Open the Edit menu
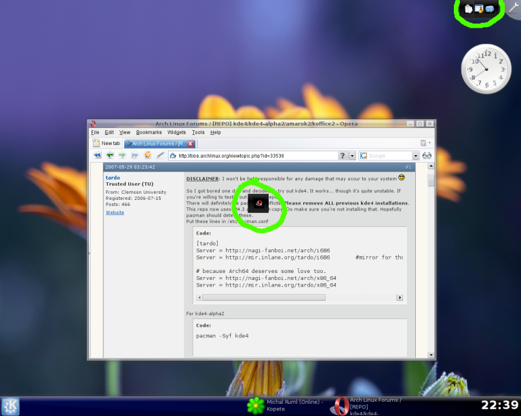This screenshot has height=416, width=521. point(109,132)
